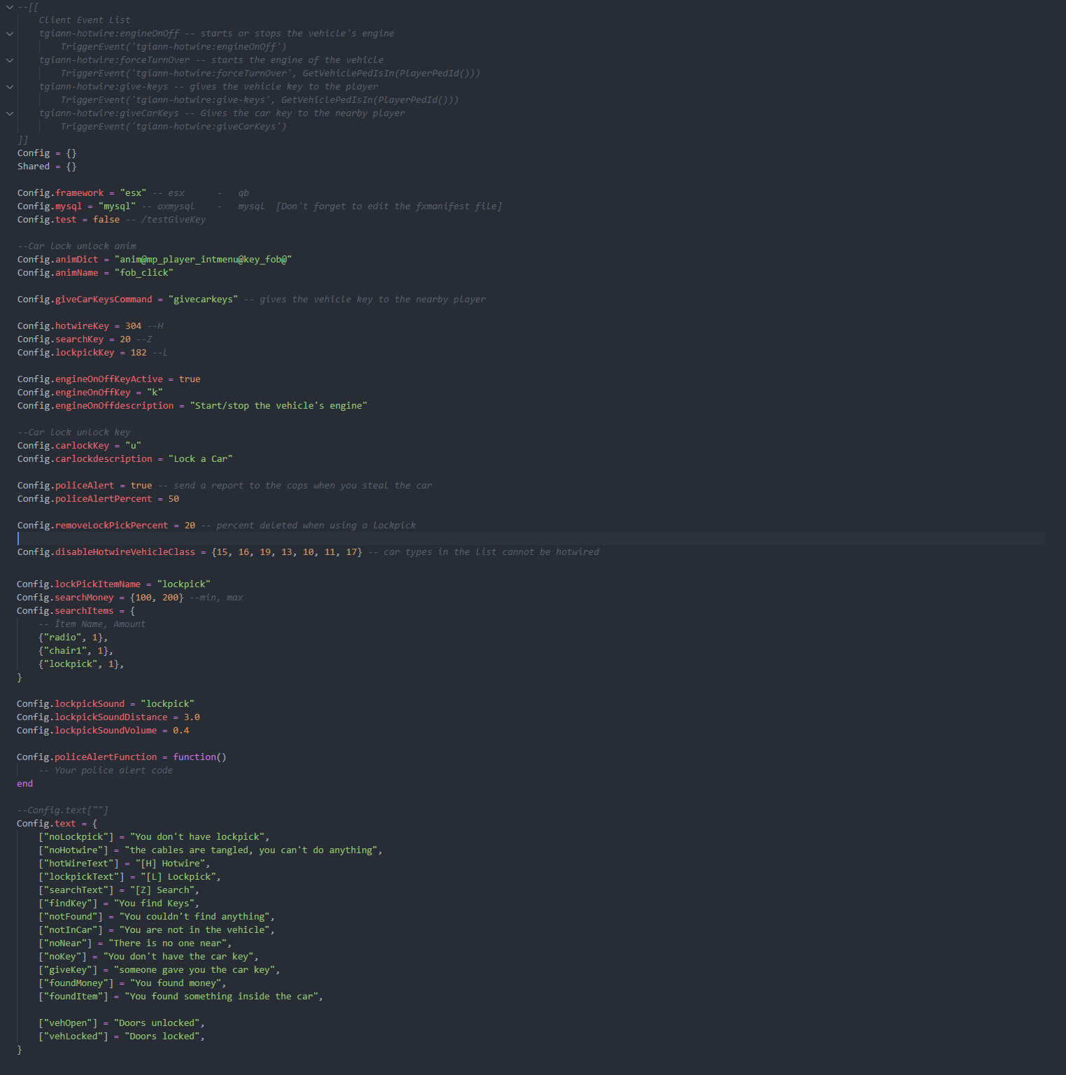This screenshot has height=1075, width=1066.
Task: Click the "You couldn't find anything" string
Action: pos(194,917)
